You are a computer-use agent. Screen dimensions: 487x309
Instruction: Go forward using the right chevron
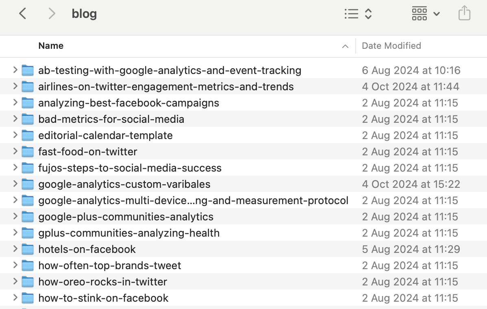pos(52,14)
